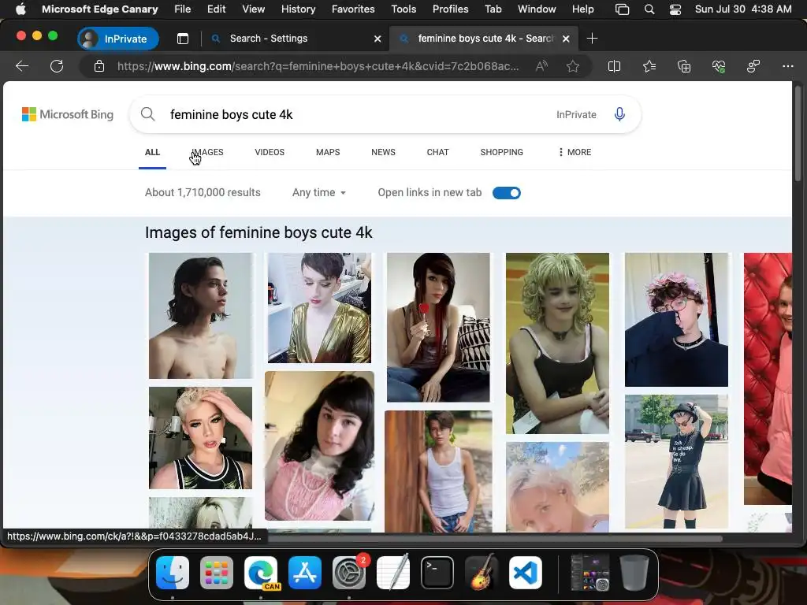Click the horizontal image carousel scrollbar
This screenshot has height=605, width=807.
tap(494, 539)
